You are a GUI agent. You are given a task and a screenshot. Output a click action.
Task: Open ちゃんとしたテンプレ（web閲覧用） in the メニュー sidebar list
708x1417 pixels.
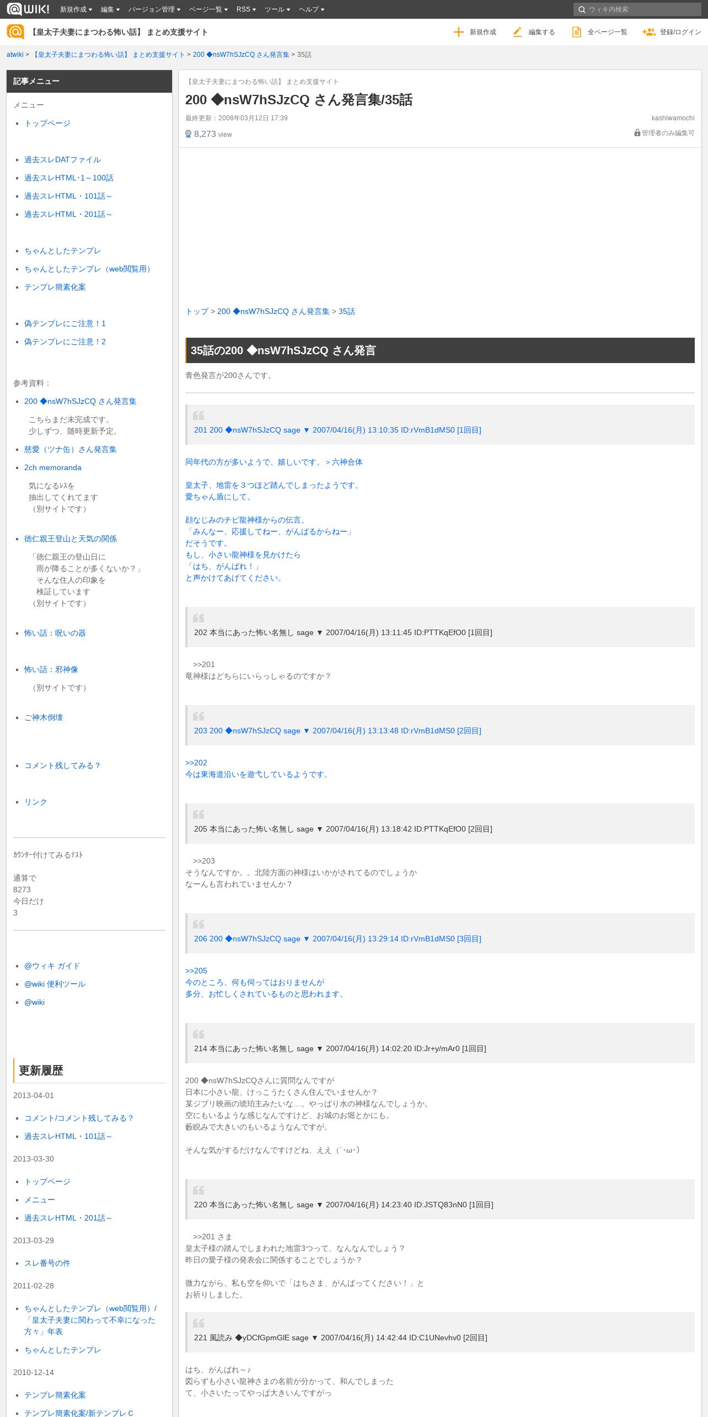click(89, 269)
